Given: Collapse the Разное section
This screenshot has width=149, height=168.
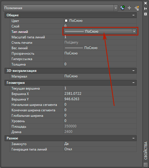Looking at the screenshot, I should click(133, 138).
